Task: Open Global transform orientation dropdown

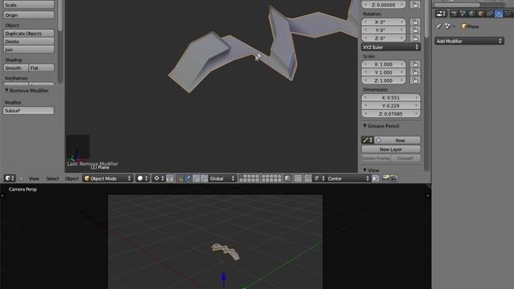Action: (x=222, y=178)
